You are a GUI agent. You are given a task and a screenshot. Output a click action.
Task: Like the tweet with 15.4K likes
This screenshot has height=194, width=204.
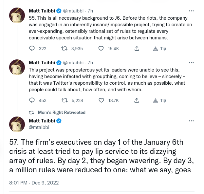click(102, 49)
